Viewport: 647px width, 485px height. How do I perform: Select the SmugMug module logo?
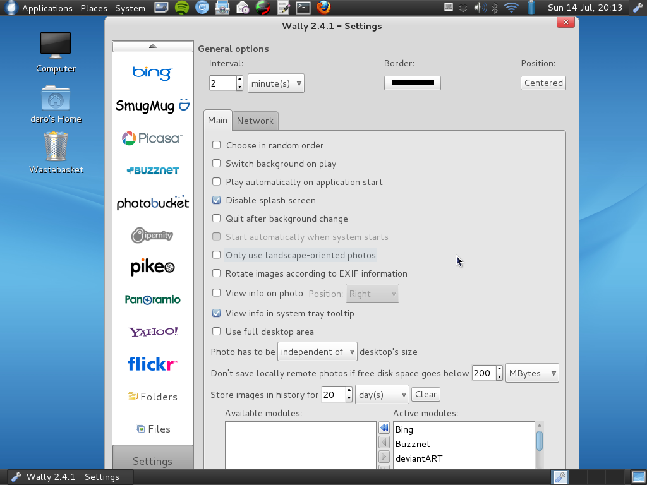[x=152, y=105]
